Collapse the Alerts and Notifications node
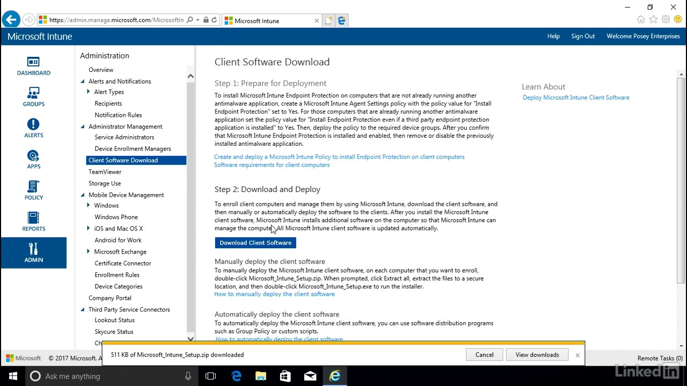 (83, 81)
